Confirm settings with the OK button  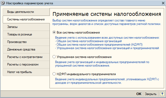139,94
